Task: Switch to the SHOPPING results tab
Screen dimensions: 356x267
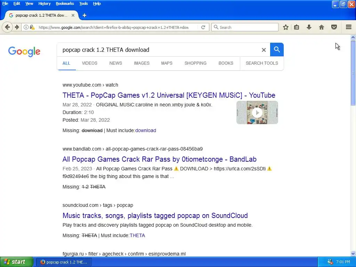Action: click(195, 63)
